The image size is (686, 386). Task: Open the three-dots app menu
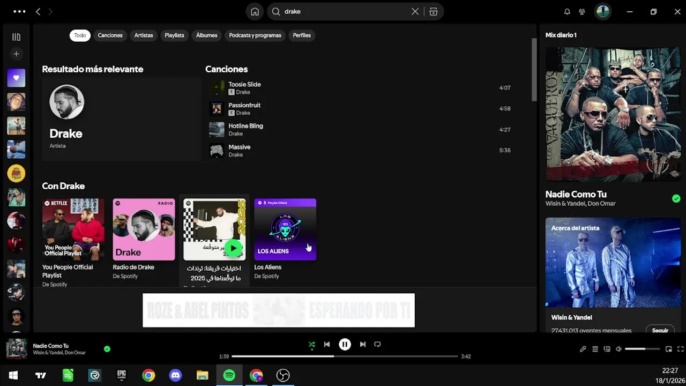19,11
